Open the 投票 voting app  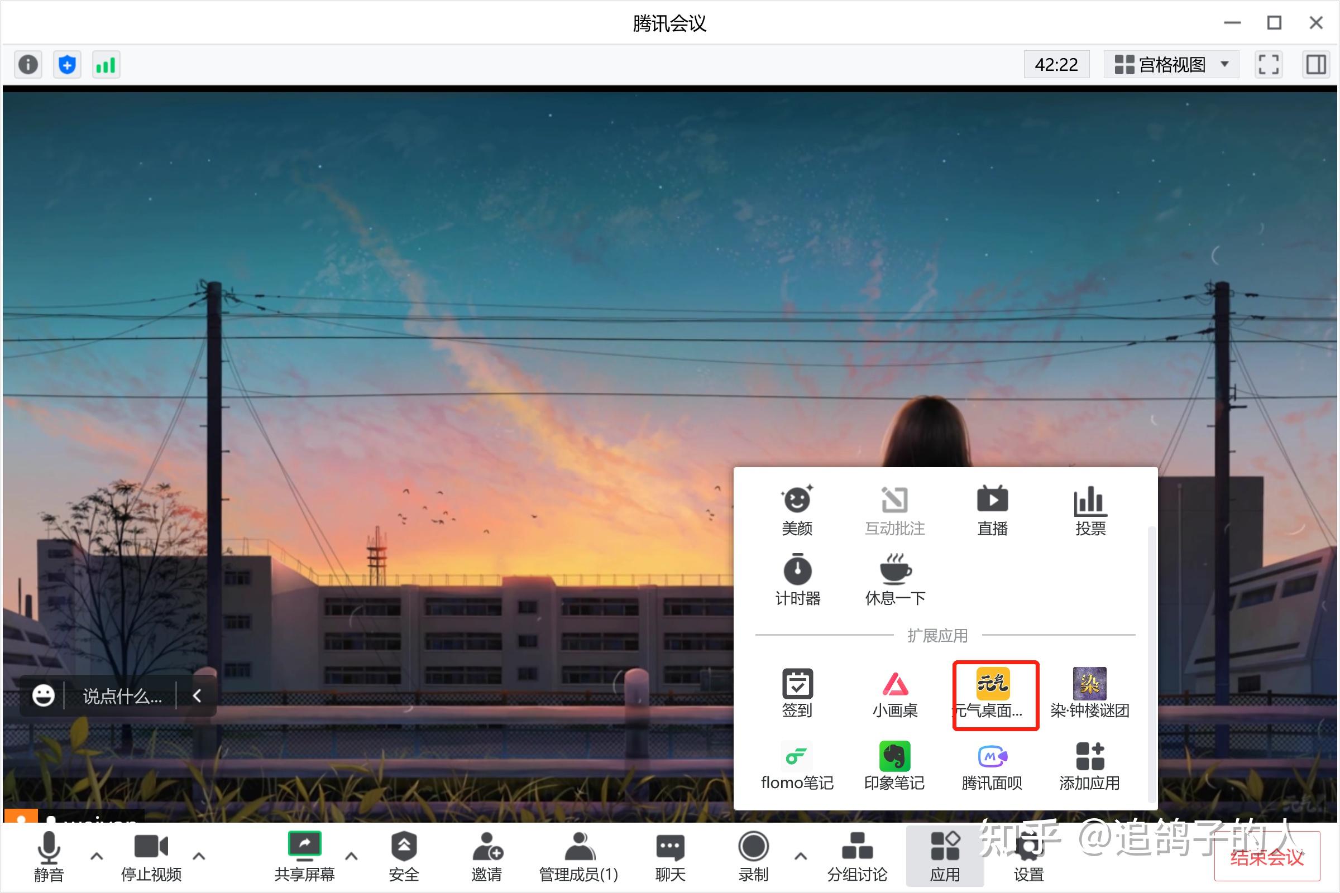[1090, 511]
